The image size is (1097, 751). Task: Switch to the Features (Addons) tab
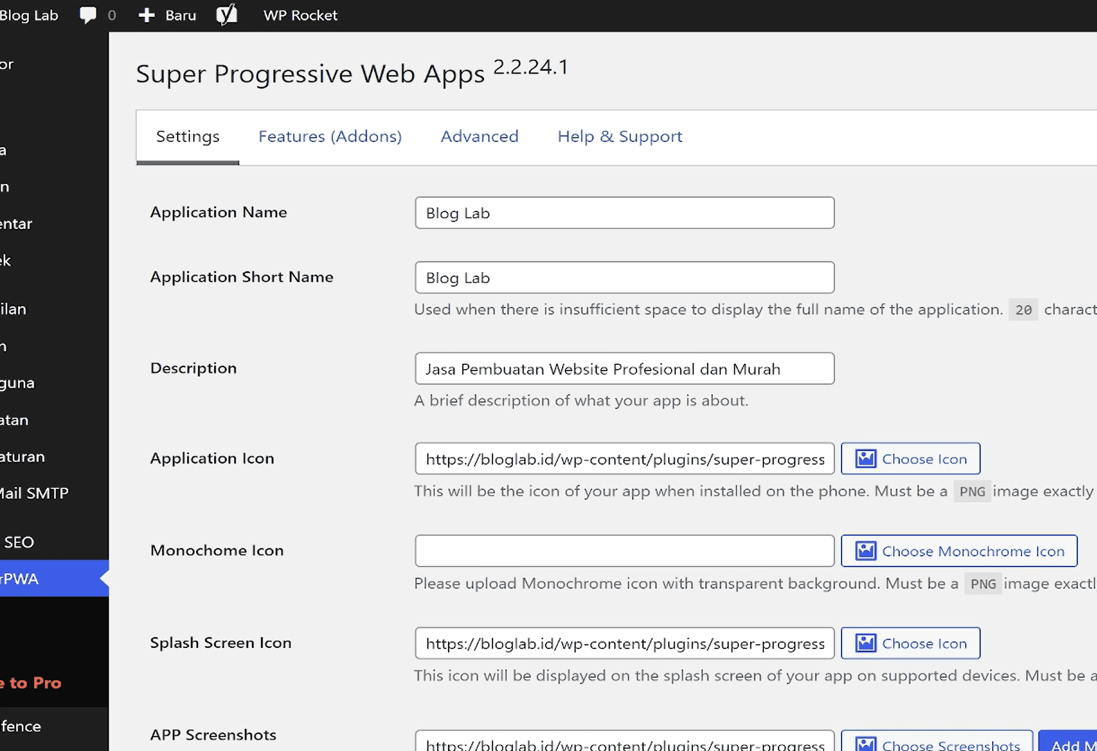pos(330,137)
